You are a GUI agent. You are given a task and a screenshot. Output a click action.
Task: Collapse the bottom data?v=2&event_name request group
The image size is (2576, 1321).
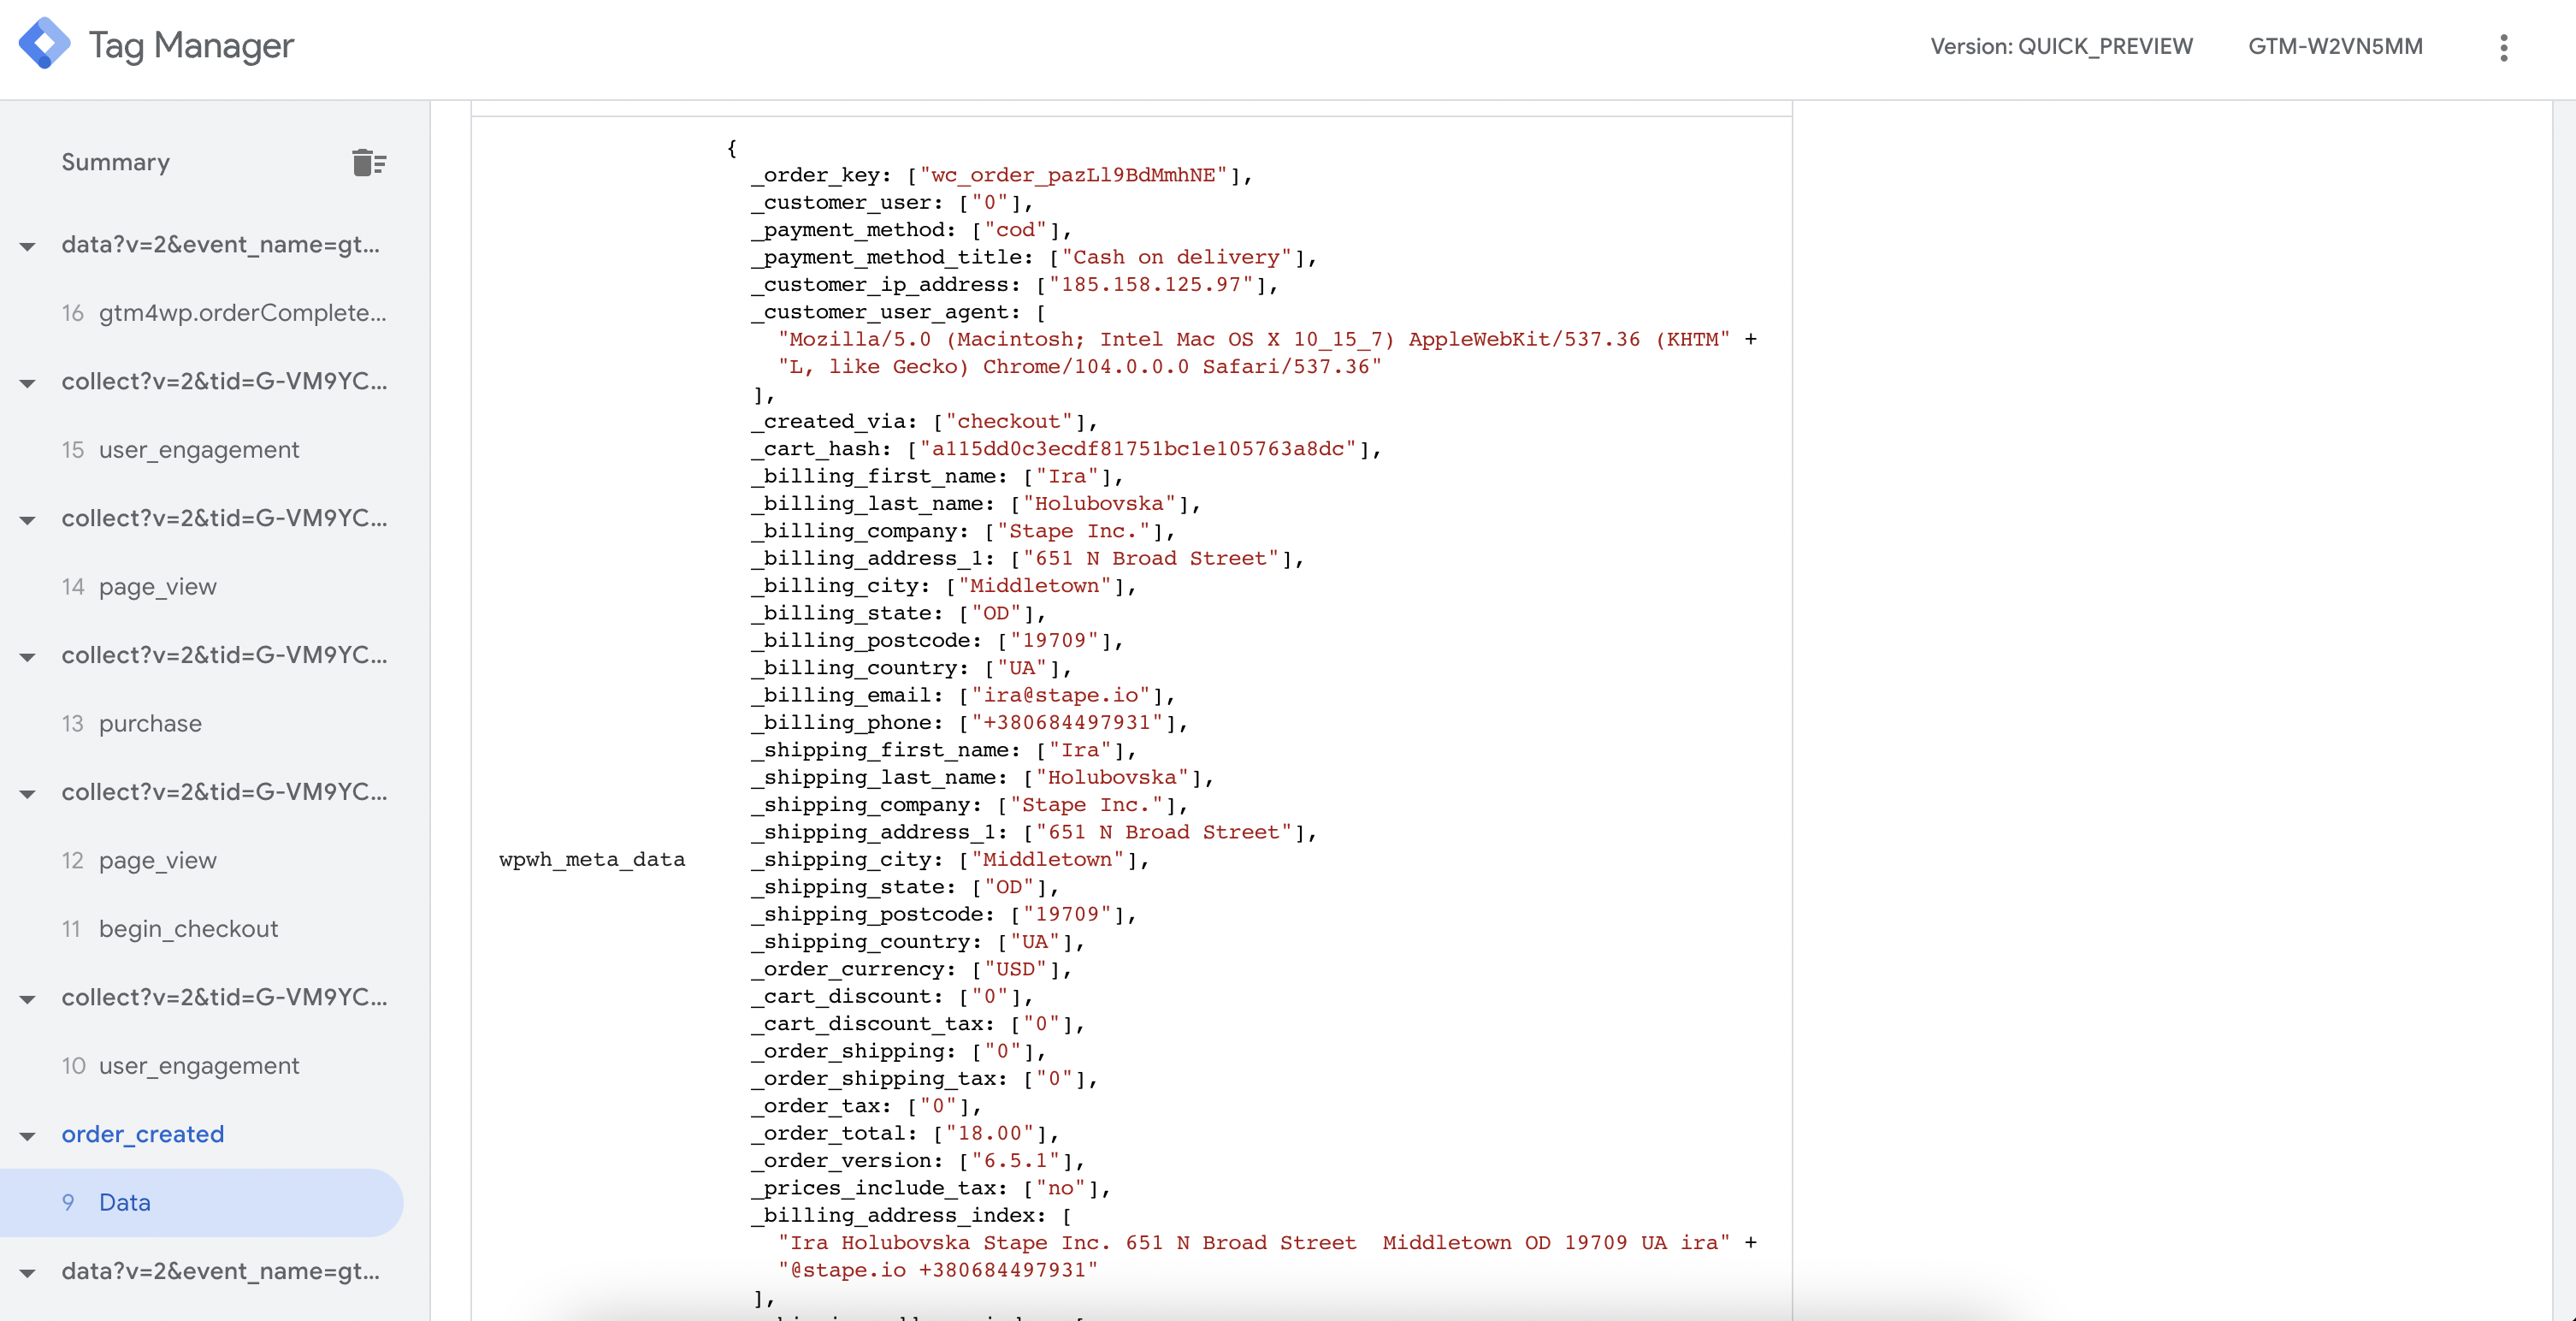pyautogui.click(x=27, y=1274)
